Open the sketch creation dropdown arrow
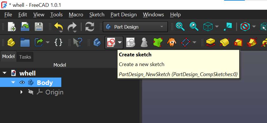 pos(120,42)
